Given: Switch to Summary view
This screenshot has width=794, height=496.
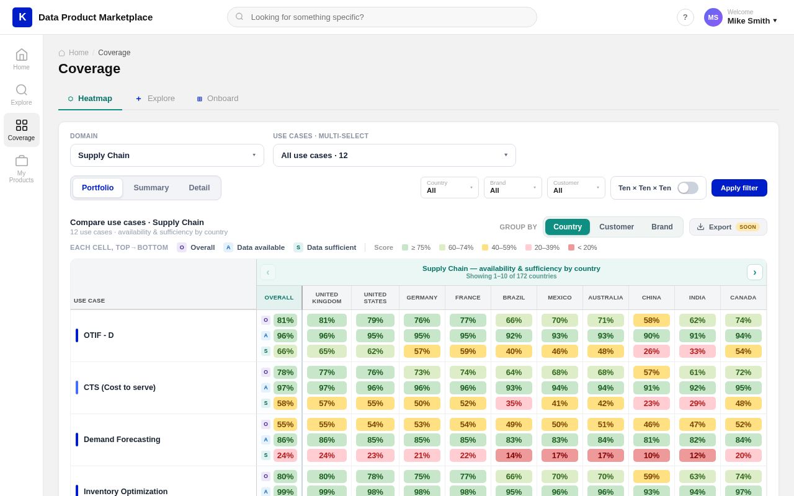Looking at the screenshot, I should pyautogui.click(x=151, y=188).
